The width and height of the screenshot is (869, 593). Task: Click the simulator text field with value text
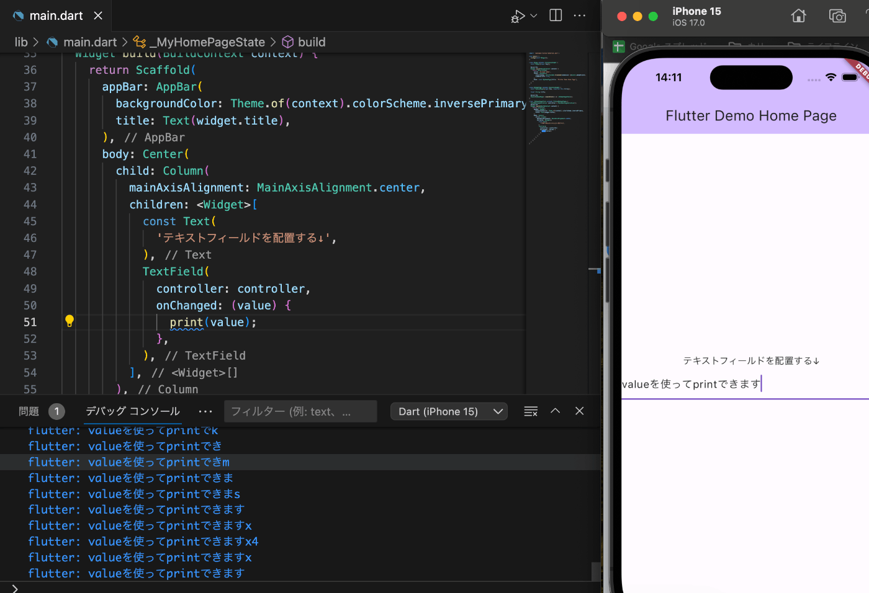(x=745, y=385)
